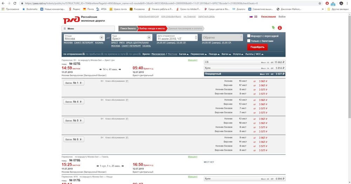Expand Вагон № 4 details

click(x=74, y=102)
